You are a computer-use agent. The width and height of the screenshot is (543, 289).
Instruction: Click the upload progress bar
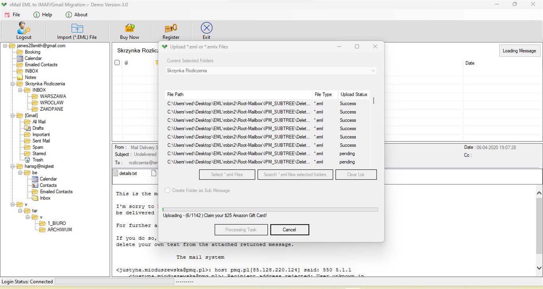[270, 209]
